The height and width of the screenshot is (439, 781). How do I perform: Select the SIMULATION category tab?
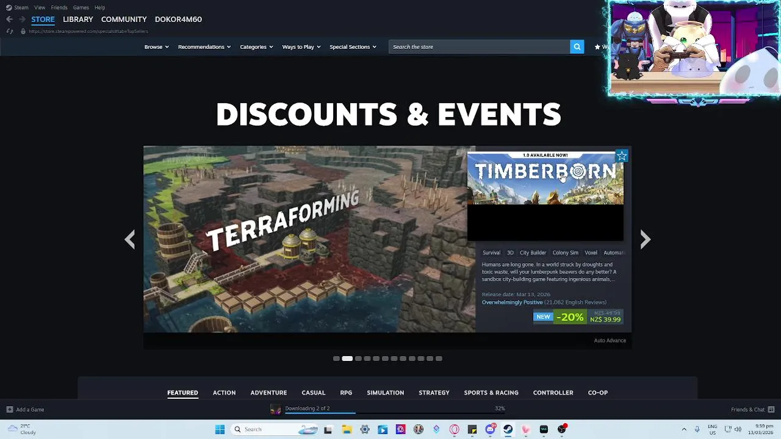pos(386,393)
